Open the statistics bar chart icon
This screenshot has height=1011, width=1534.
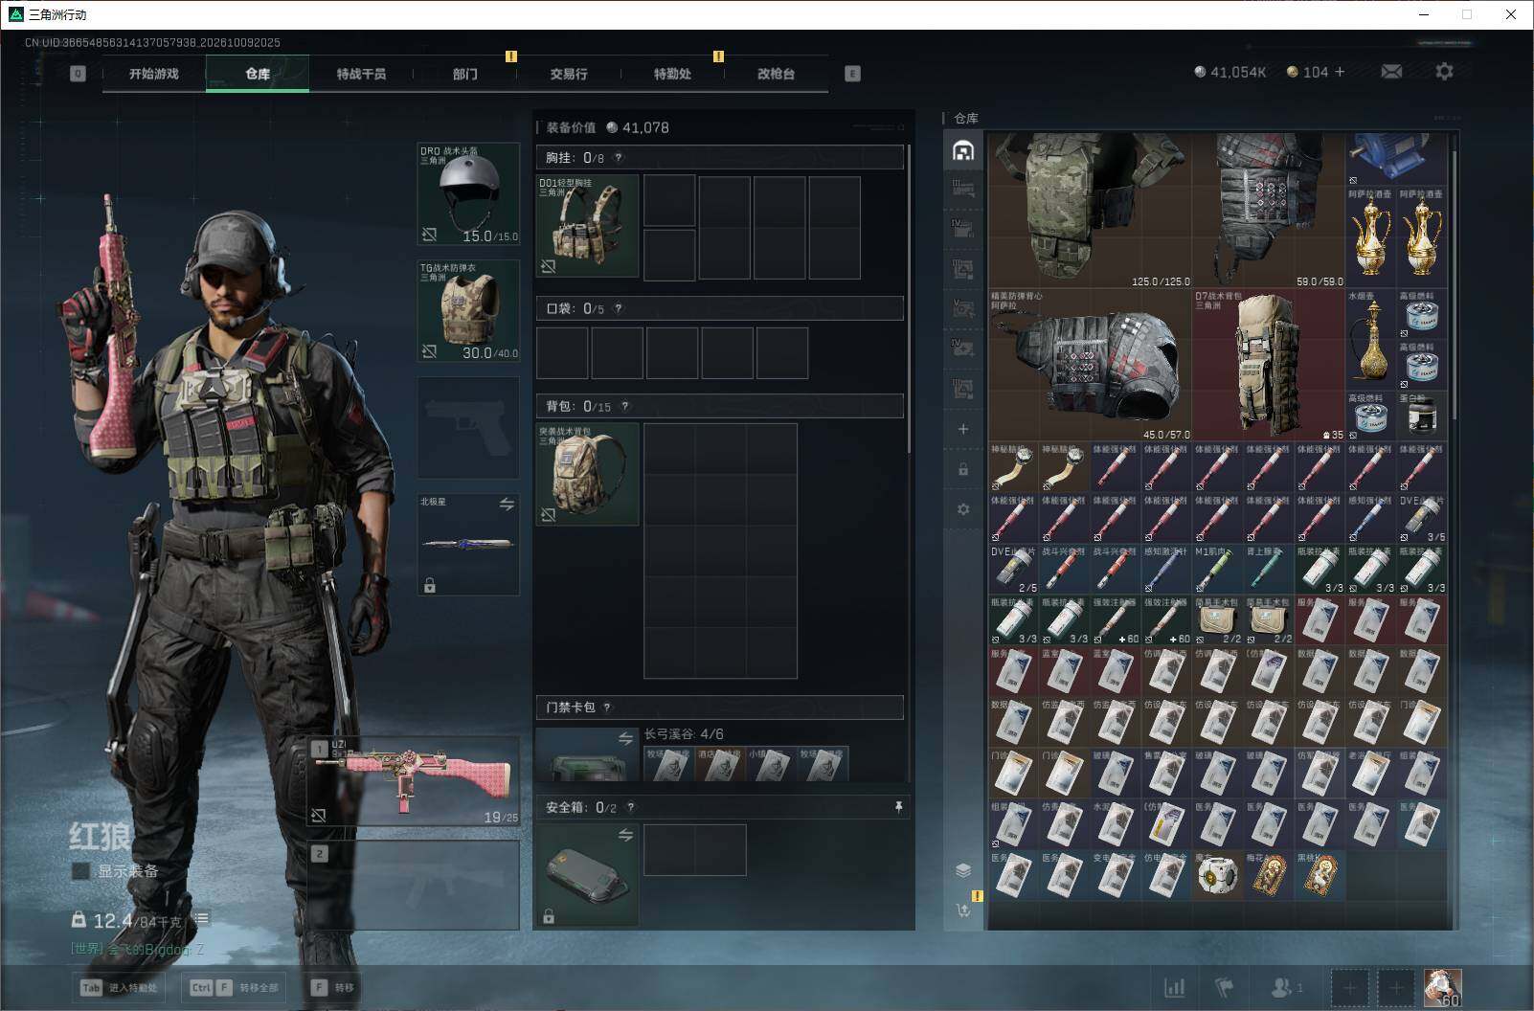tap(1174, 987)
